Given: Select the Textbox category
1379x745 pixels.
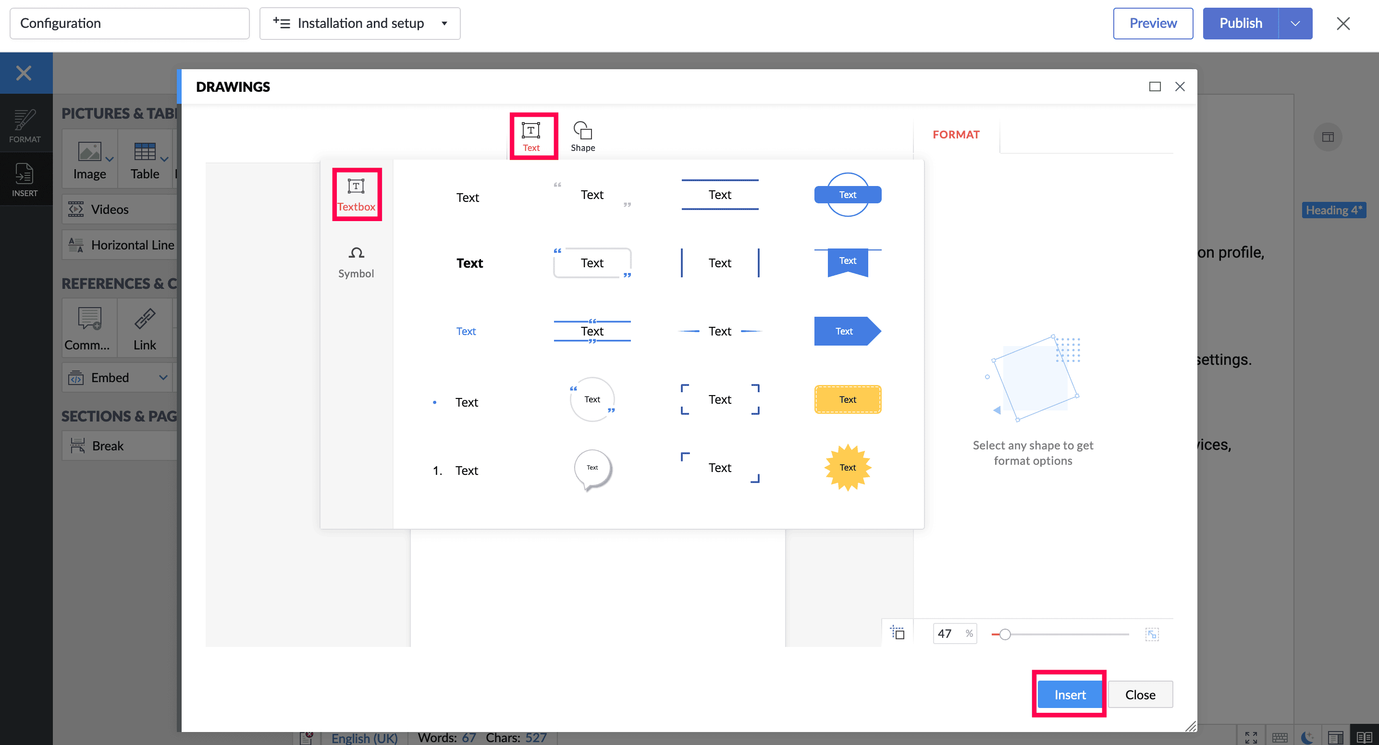Looking at the screenshot, I should pyautogui.click(x=356, y=194).
